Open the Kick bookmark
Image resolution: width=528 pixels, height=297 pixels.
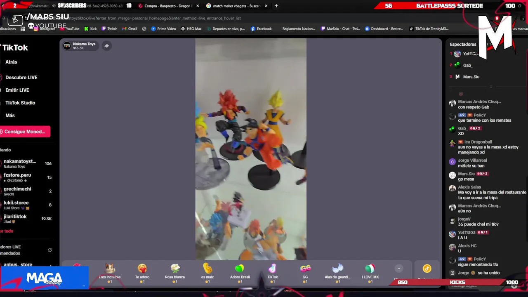pyautogui.click(x=90, y=29)
